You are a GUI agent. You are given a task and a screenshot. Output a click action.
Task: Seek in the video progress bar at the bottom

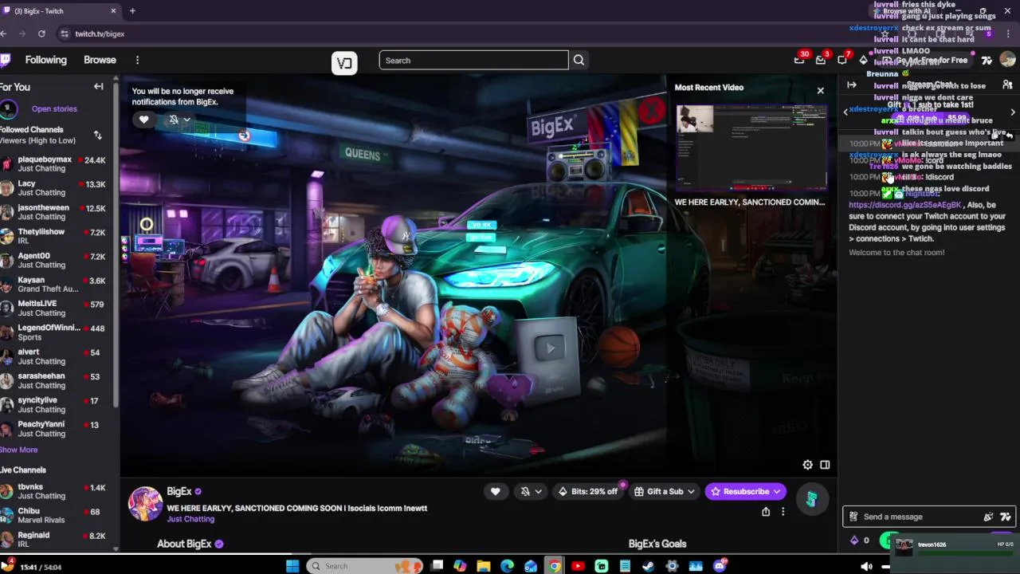pos(510,554)
